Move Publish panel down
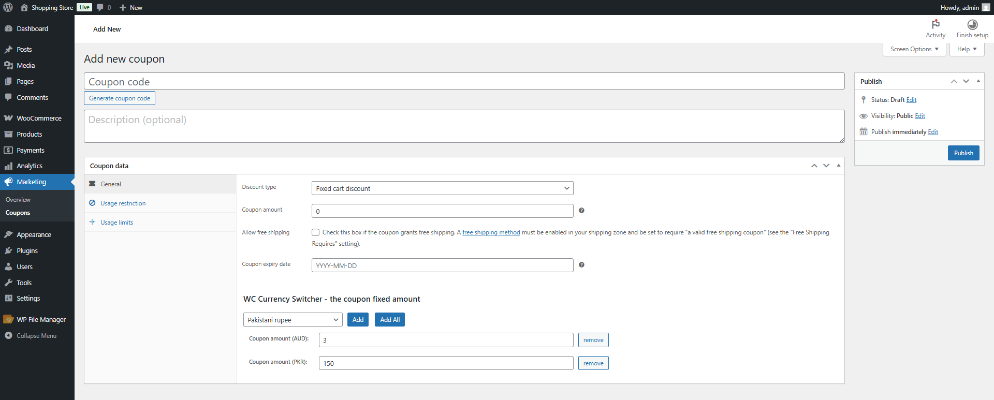994x400 pixels. point(966,81)
